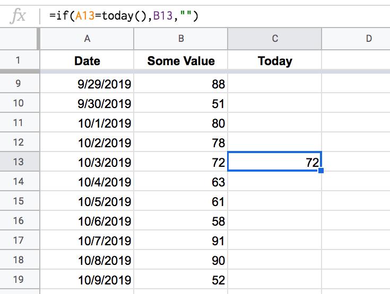Viewport: 390px width, 294px height.
Task: Select row 1 header
Action: click(x=20, y=60)
